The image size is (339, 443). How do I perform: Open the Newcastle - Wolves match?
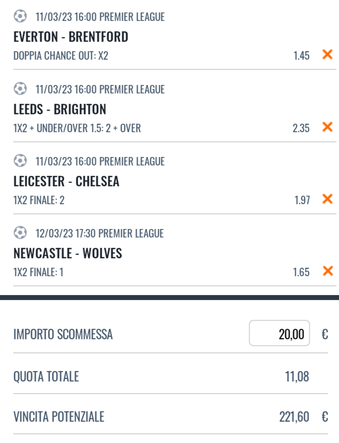point(68,254)
